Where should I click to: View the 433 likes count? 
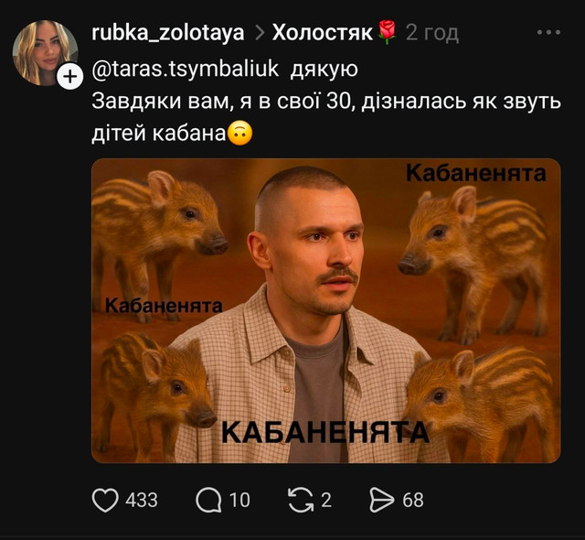[x=142, y=500]
